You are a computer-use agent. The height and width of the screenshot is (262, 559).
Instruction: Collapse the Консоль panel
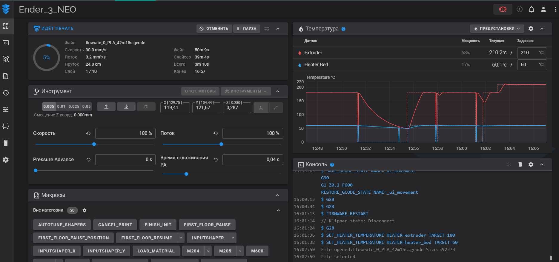pyautogui.click(x=542, y=164)
